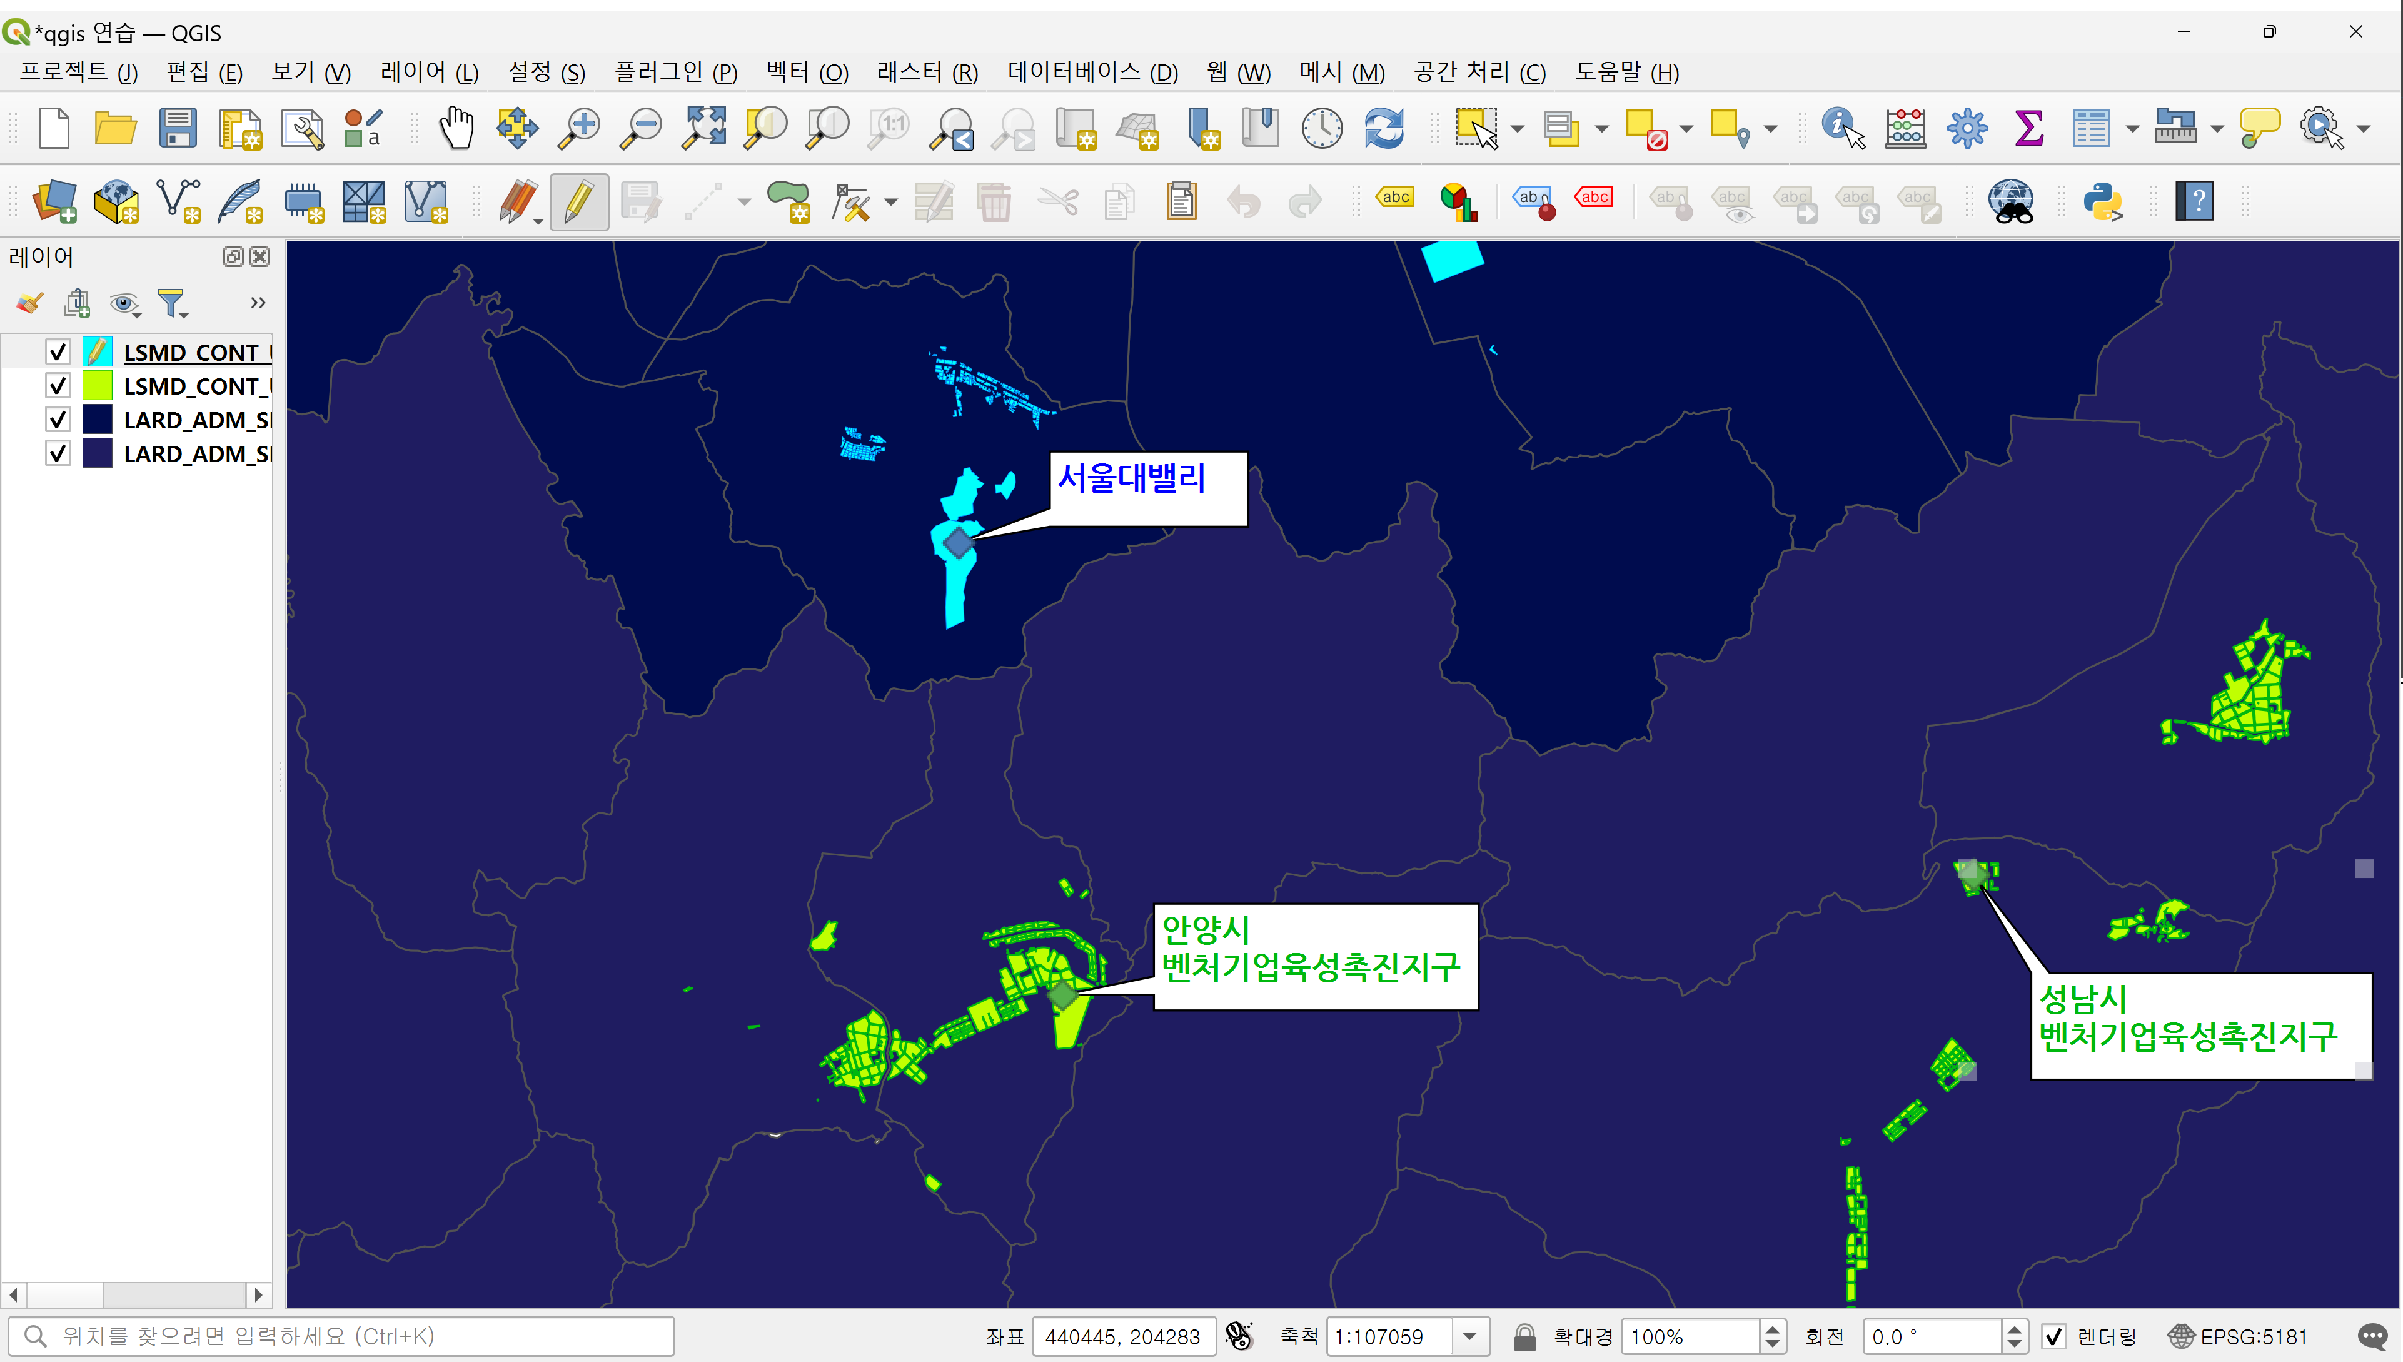The image size is (2403, 1362).
Task: Select the Pan Map hand tool
Action: pyautogui.click(x=456, y=127)
